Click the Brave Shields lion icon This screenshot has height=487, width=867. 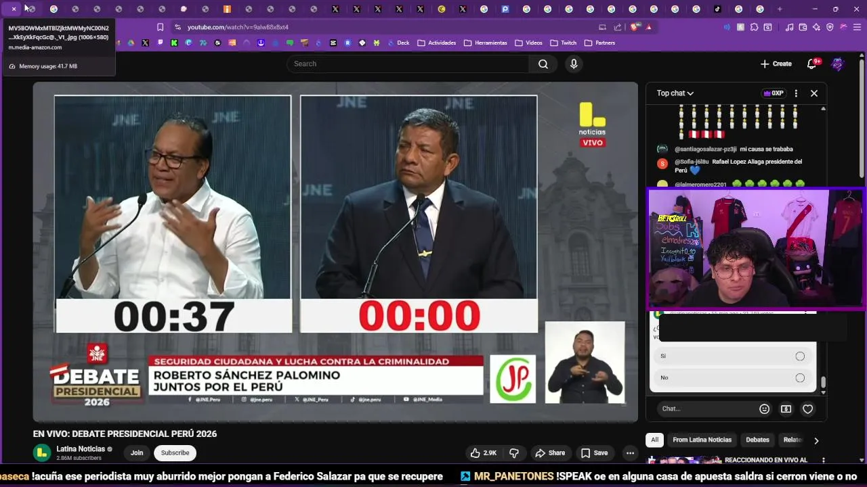pos(635,27)
